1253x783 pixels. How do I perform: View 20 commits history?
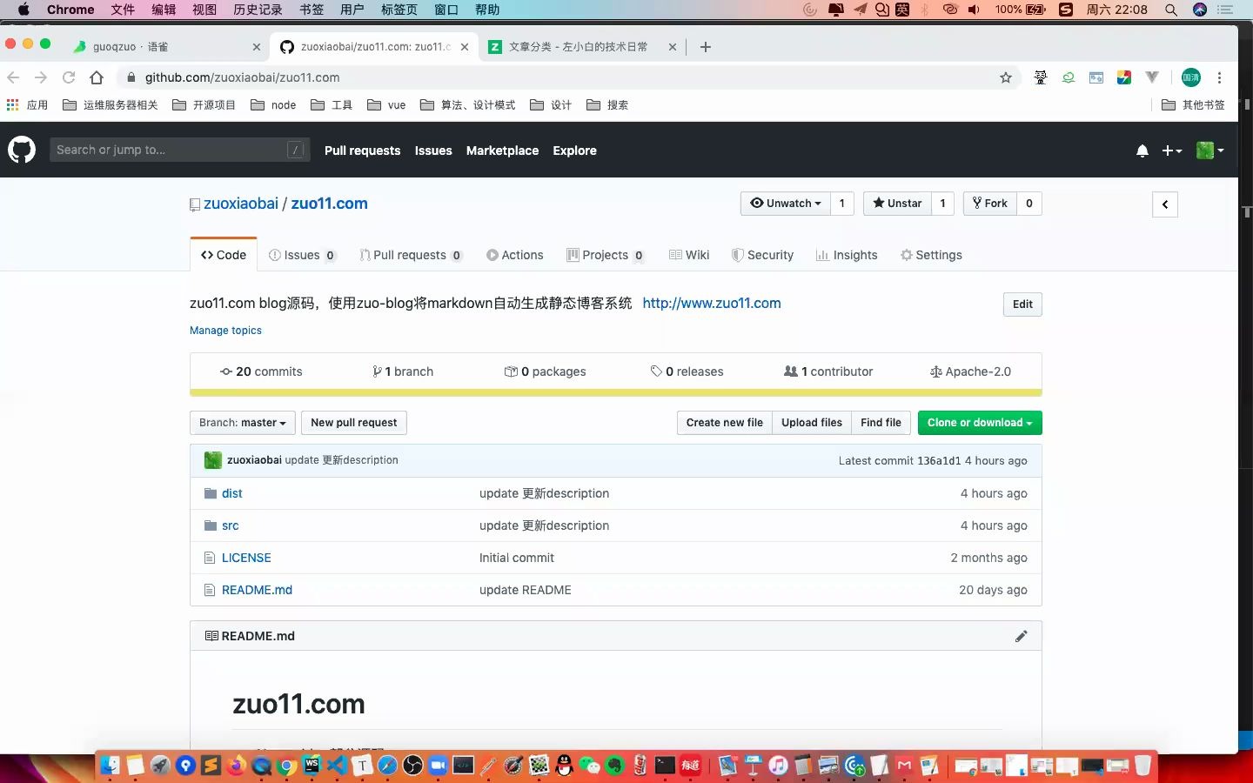261,371
